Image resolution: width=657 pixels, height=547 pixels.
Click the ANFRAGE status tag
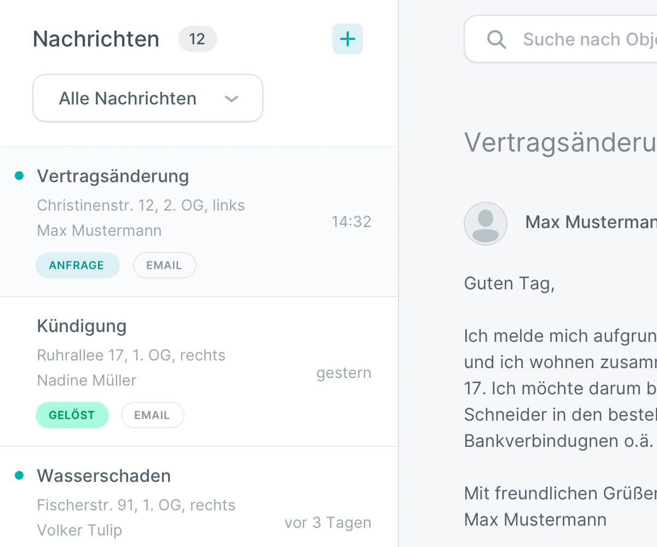pos(77,265)
